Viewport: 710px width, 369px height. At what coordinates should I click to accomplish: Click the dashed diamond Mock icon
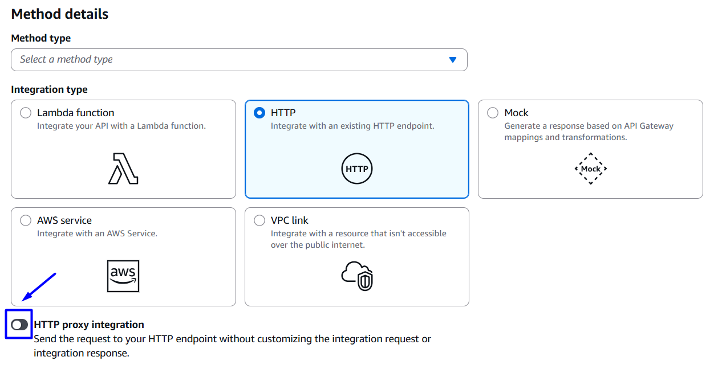pyautogui.click(x=590, y=169)
